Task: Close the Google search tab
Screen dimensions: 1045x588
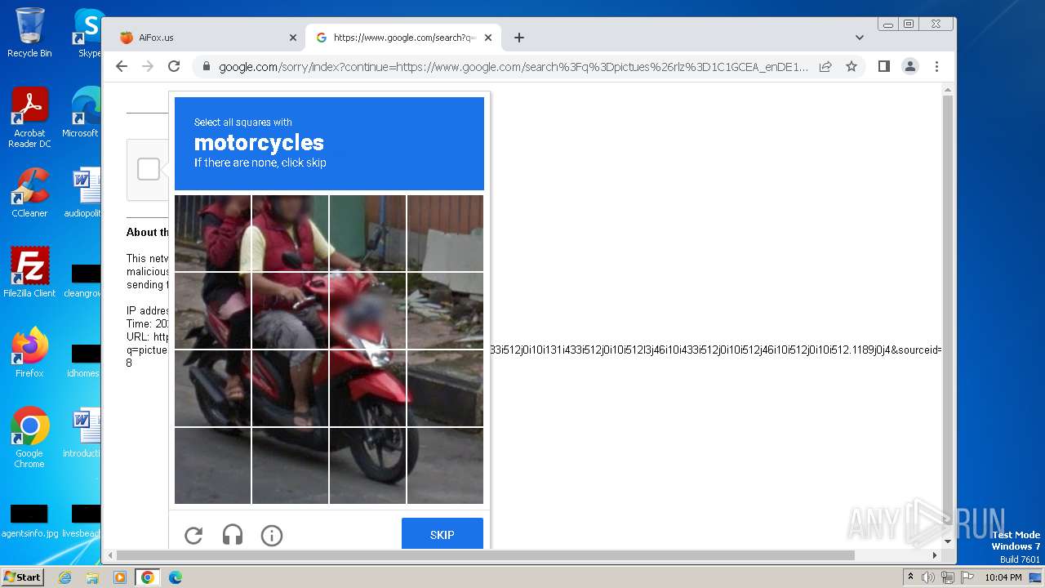Action: tap(488, 38)
